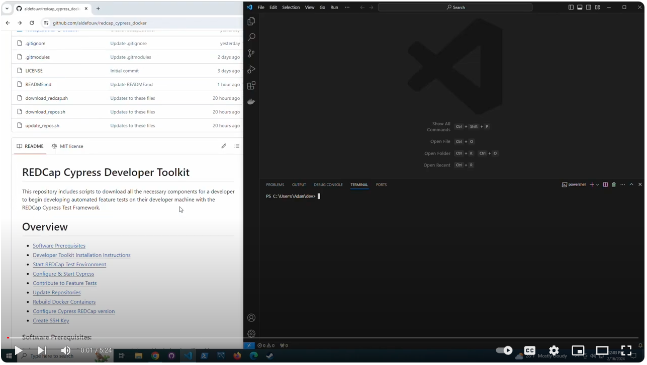Toggle VS Code primary side bar
Viewport: 647px width, 365px height.
(x=571, y=8)
